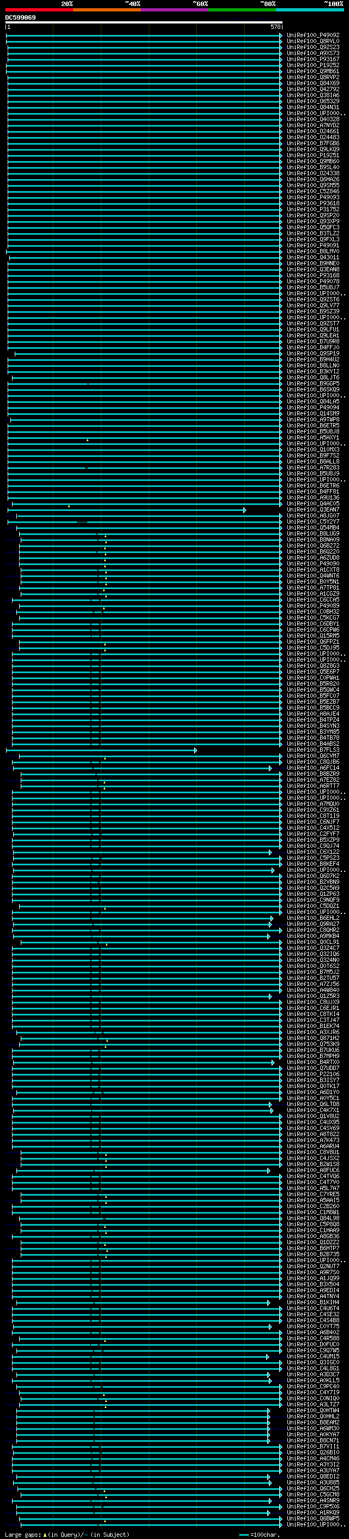Viewport: 349px width, 1539px height.
Task: Click label UniRef100_B3TLZ2
Action: pyautogui.click(x=313, y=234)
